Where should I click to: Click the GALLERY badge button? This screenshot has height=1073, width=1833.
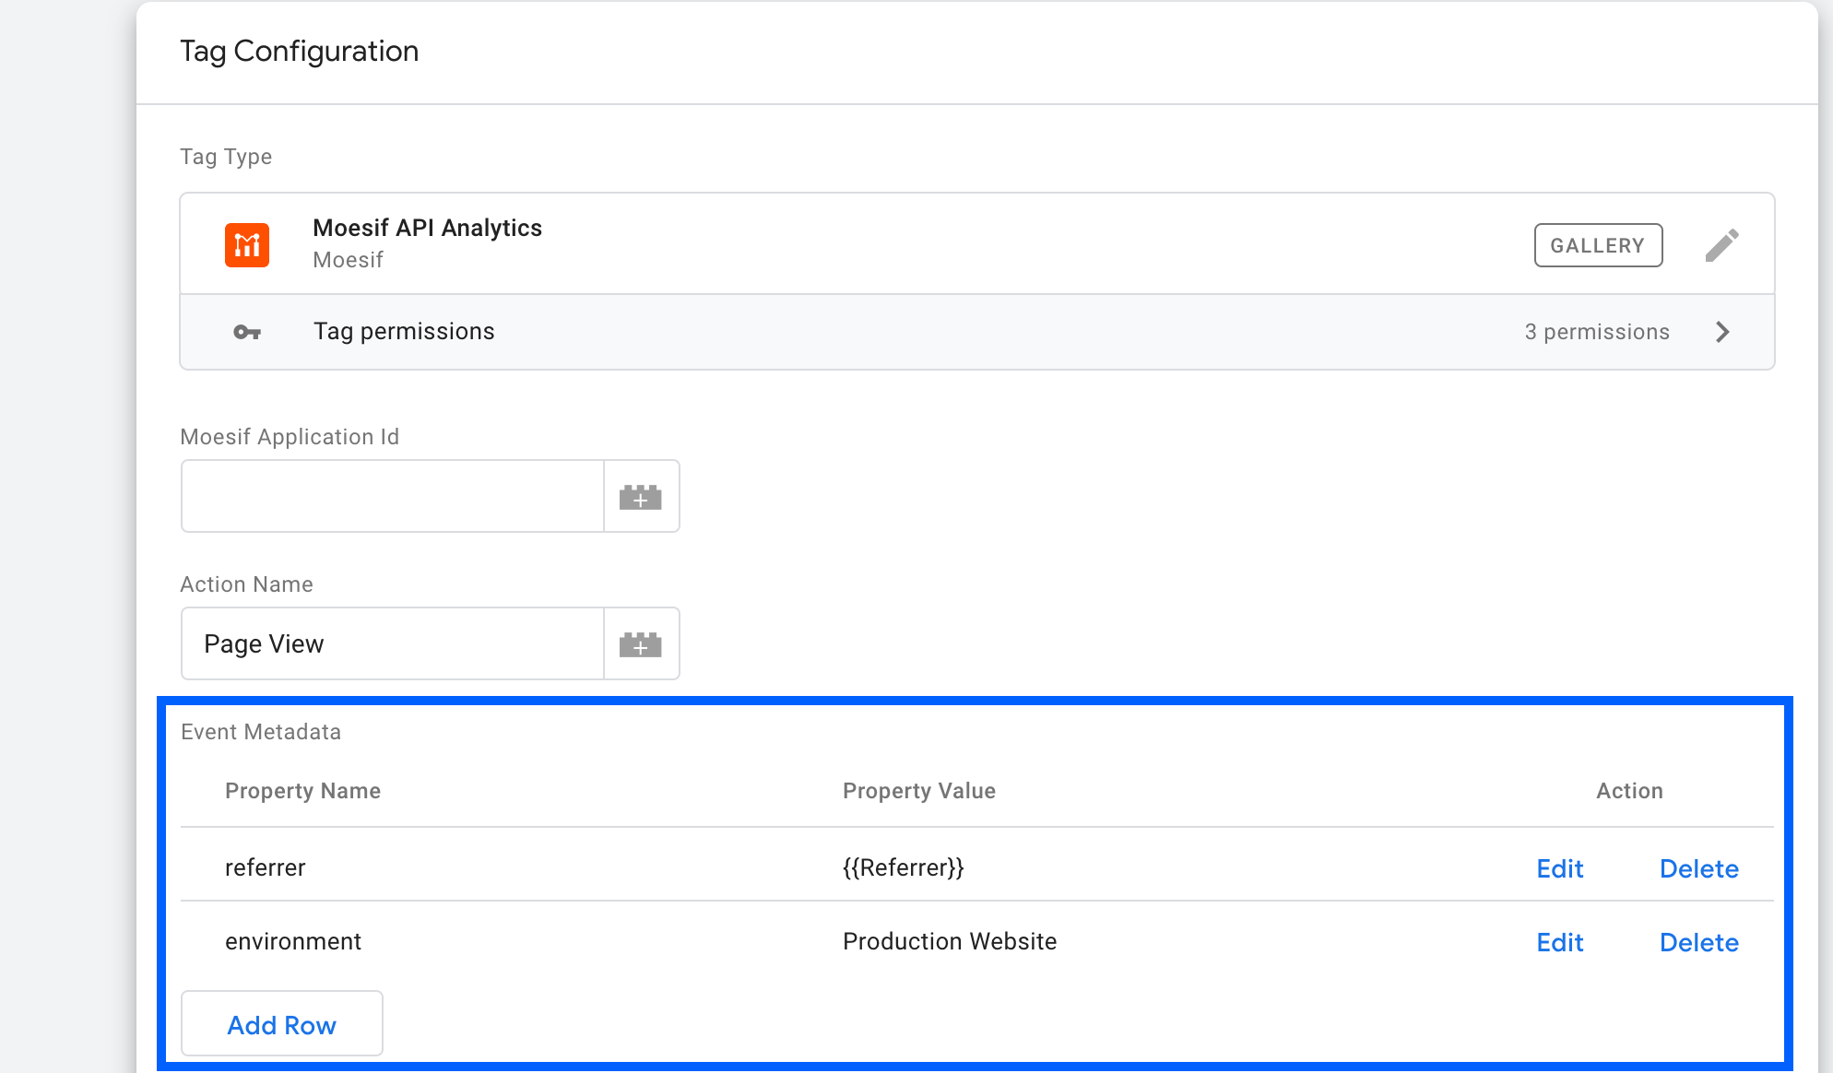(x=1598, y=245)
